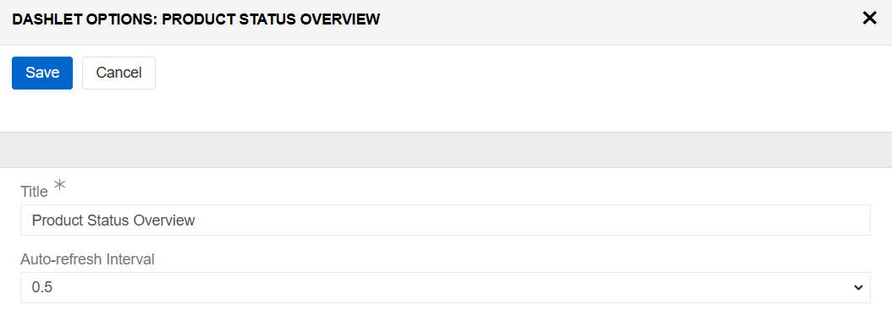Click the required asterisk beside Title
Screen dimensions: 892x321
pyautogui.click(x=59, y=185)
